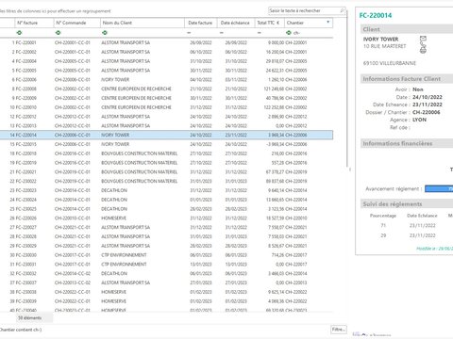Sort by the Date facture column header

201,23
